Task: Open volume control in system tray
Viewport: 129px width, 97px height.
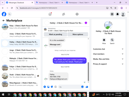Action: pos(113,95)
